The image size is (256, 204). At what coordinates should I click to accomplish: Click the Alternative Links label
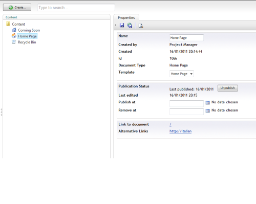[133, 131]
